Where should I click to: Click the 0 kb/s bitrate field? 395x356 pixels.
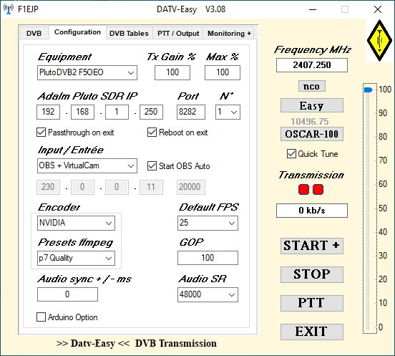[x=312, y=211]
